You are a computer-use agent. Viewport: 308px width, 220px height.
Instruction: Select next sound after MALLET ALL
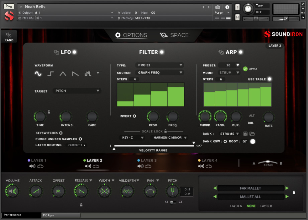pos(287,197)
